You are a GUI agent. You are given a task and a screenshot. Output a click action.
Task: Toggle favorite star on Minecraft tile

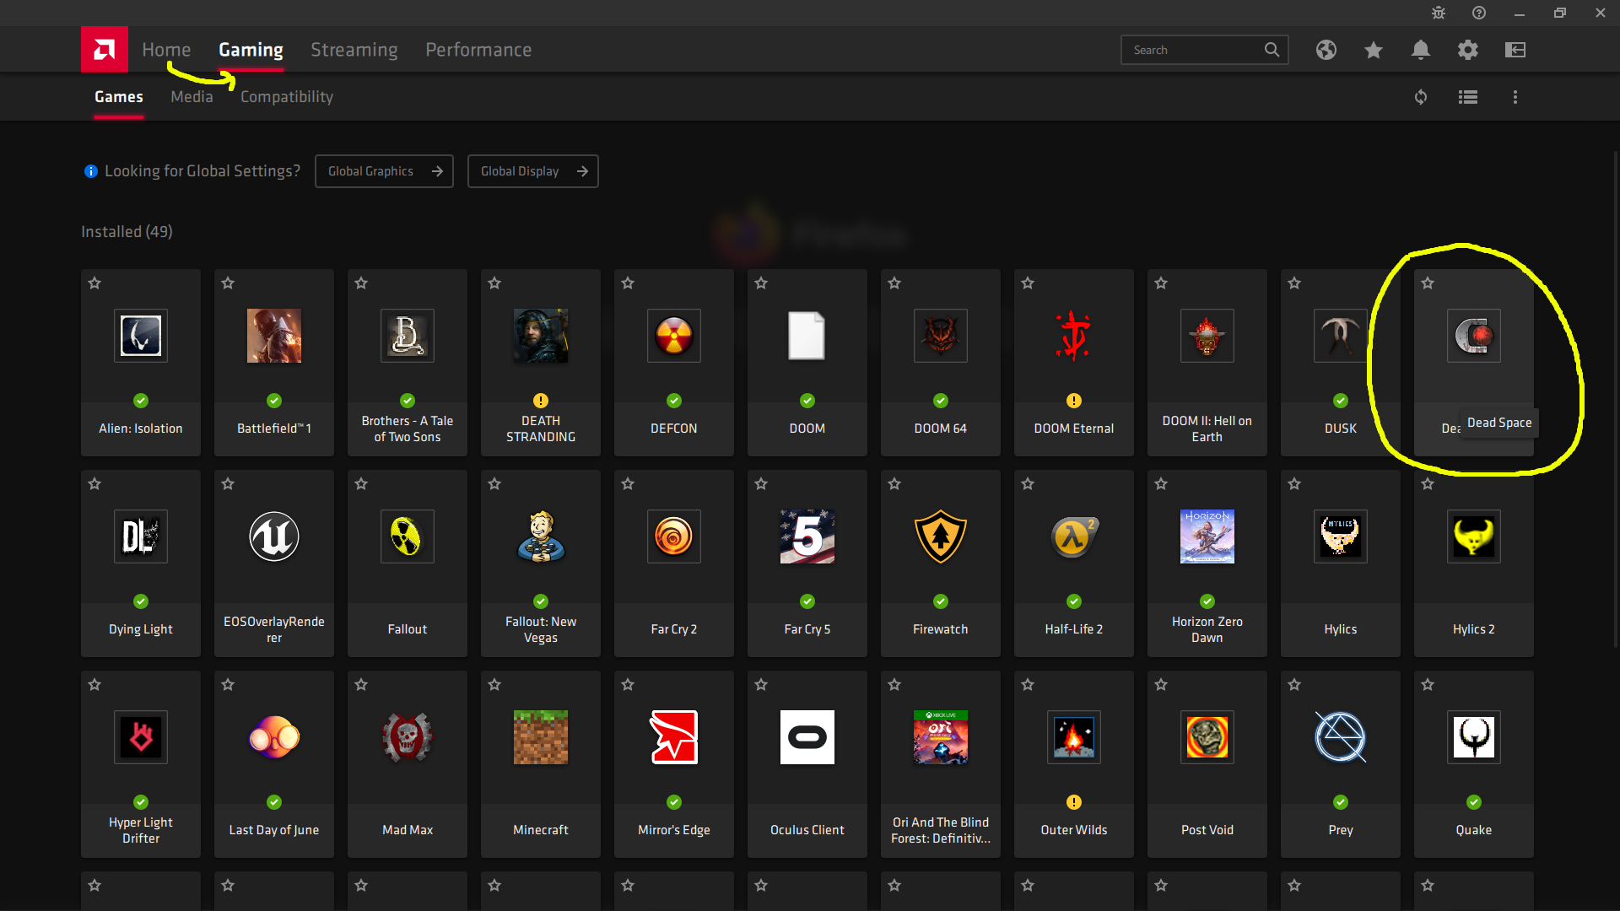click(x=494, y=685)
